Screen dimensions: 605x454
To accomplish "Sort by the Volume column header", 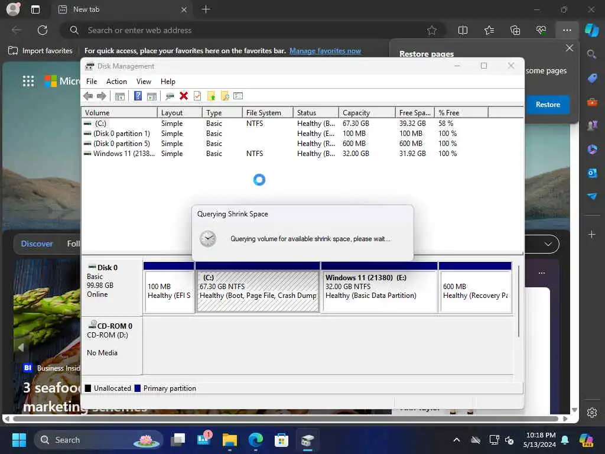I will click(x=119, y=113).
